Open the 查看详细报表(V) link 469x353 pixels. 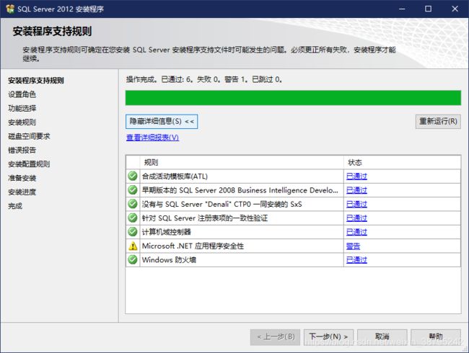tap(152, 138)
